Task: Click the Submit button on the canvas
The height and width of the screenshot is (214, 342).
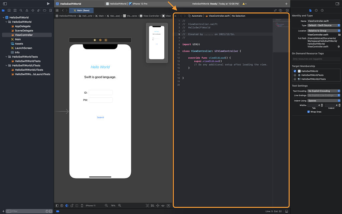Action: [x=100, y=117]
